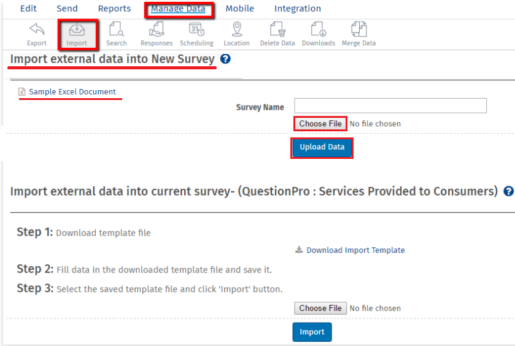This screenshot has height=346, width=515.
Task: Click Choose File under Survey Name
Action: click(320, 124)
